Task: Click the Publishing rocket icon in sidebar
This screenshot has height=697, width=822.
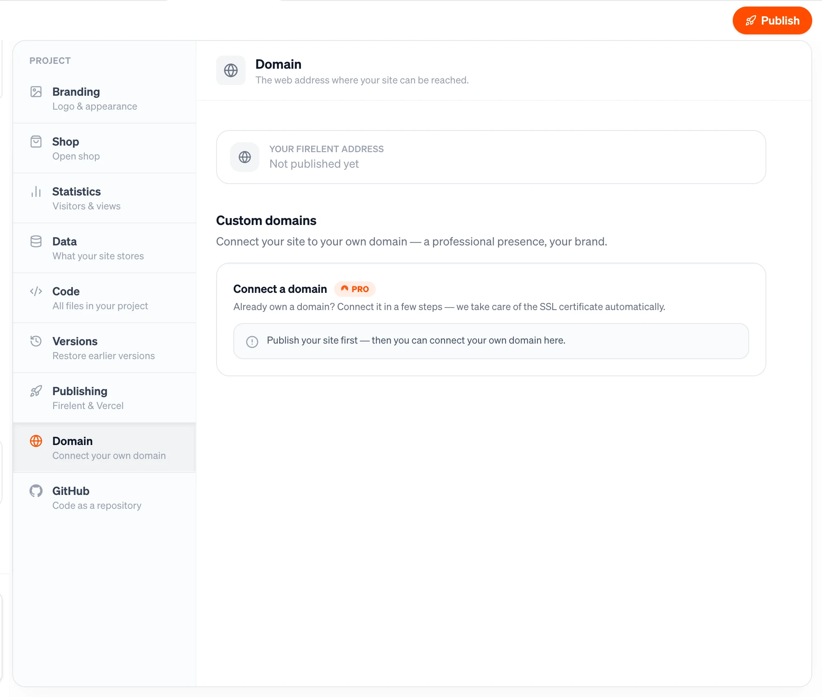Action: coord(36,391)
